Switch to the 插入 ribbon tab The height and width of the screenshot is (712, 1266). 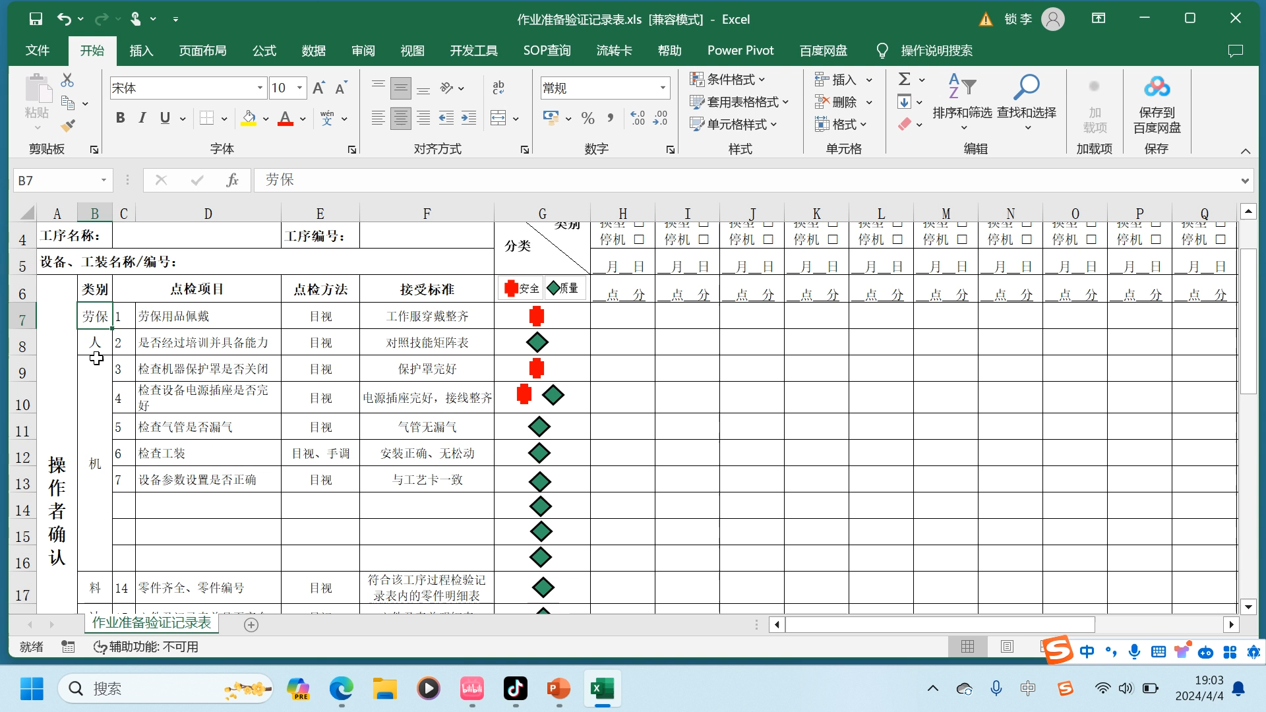pyautogui.click(x=140, y=50)
